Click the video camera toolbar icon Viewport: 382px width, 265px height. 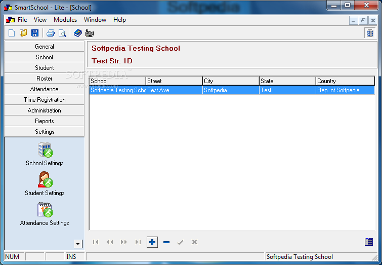click(90, 33)
